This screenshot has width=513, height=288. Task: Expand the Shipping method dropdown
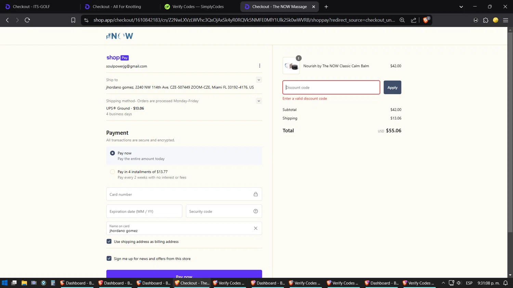tap(259, 101)
